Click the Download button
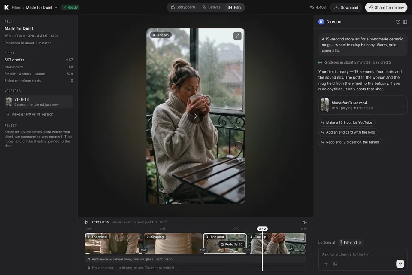Image resolution: width=412 pixels, height=275 pixels. click(346, 7)
